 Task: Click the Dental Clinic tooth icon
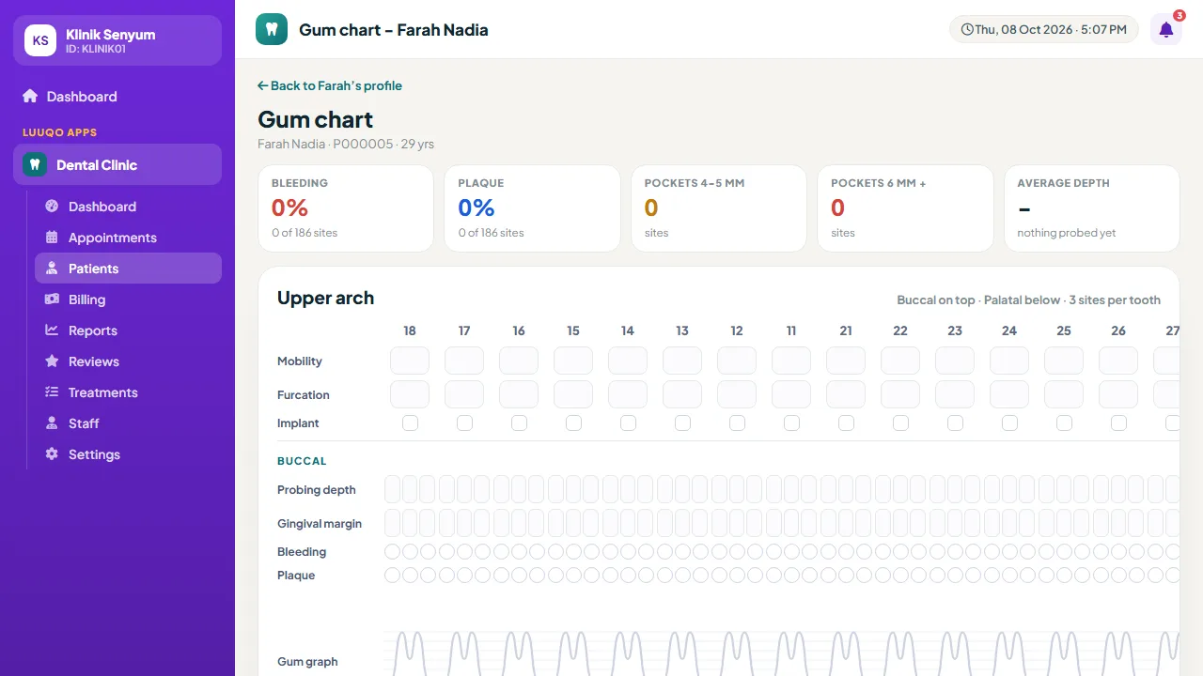[35, 164]
